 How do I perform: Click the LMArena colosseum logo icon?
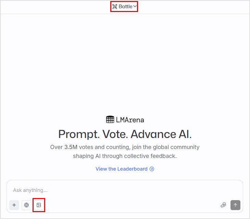(110, 119)
